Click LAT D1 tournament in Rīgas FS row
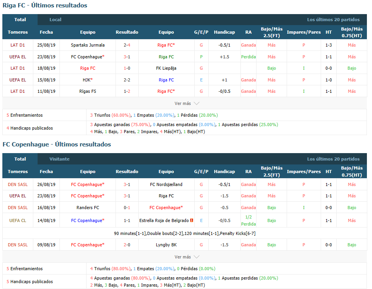The width and height of the screenshot is (372, 289). [18, 91]
